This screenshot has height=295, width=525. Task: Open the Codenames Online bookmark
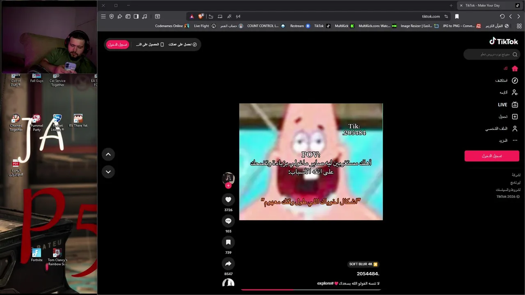[172, 26]
